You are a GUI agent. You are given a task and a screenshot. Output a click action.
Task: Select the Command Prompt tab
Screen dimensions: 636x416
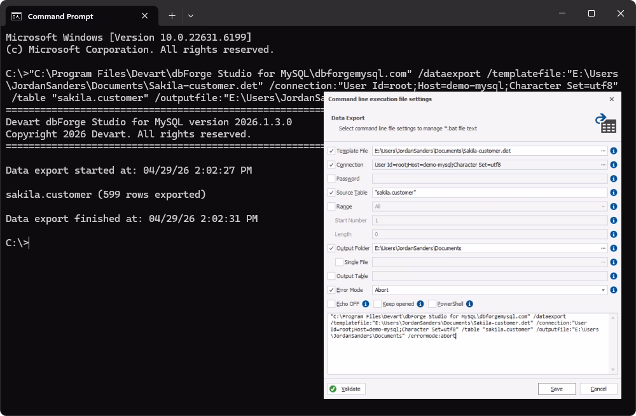click(x=81, y=17)
